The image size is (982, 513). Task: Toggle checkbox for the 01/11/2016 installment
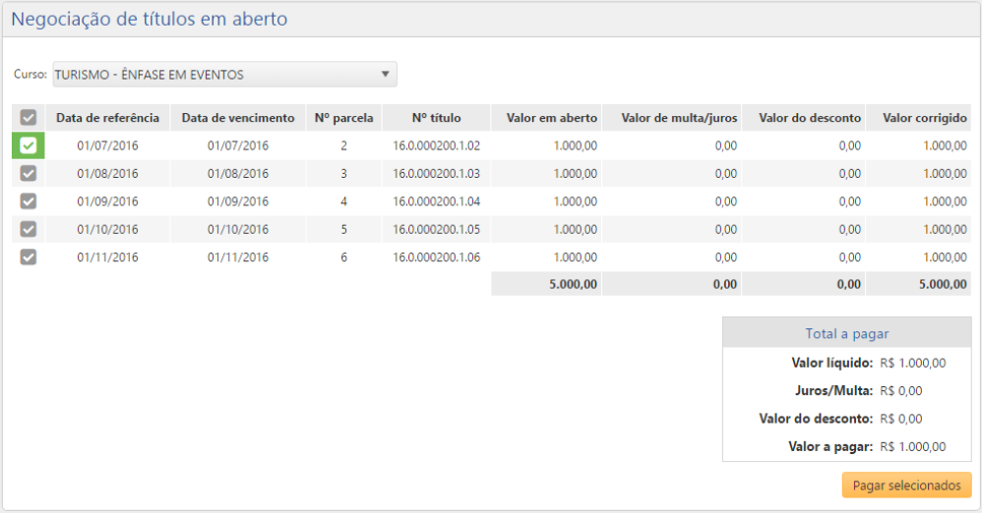[x=29, y=257]
